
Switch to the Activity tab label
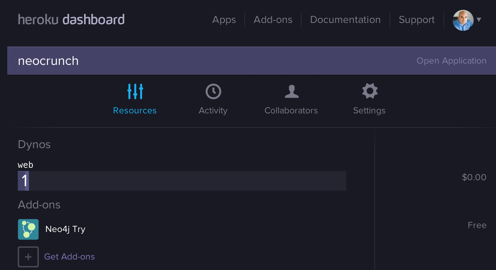213,111
